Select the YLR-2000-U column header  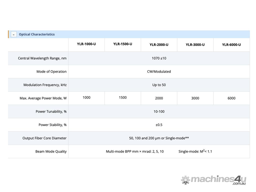coord(159,45)
